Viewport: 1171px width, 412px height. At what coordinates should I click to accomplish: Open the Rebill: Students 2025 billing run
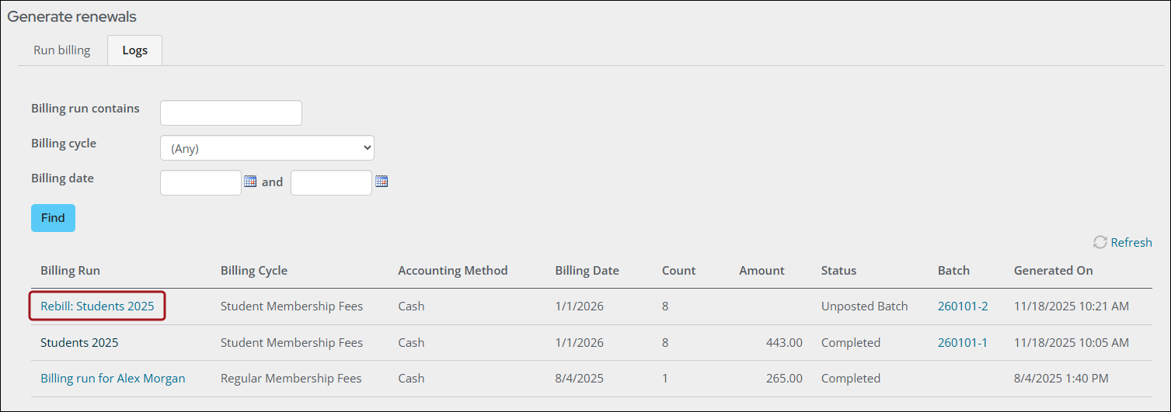tap(97, 306)
